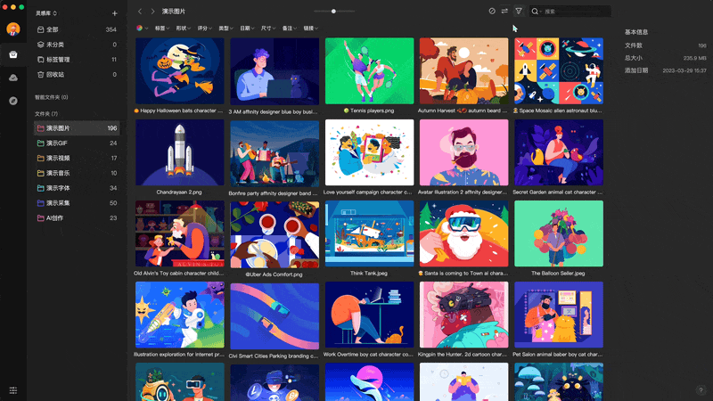Viewport: 713px width, 401px height.
Task: Click the user avatar in the sidebar
Action: coord(13,29)
